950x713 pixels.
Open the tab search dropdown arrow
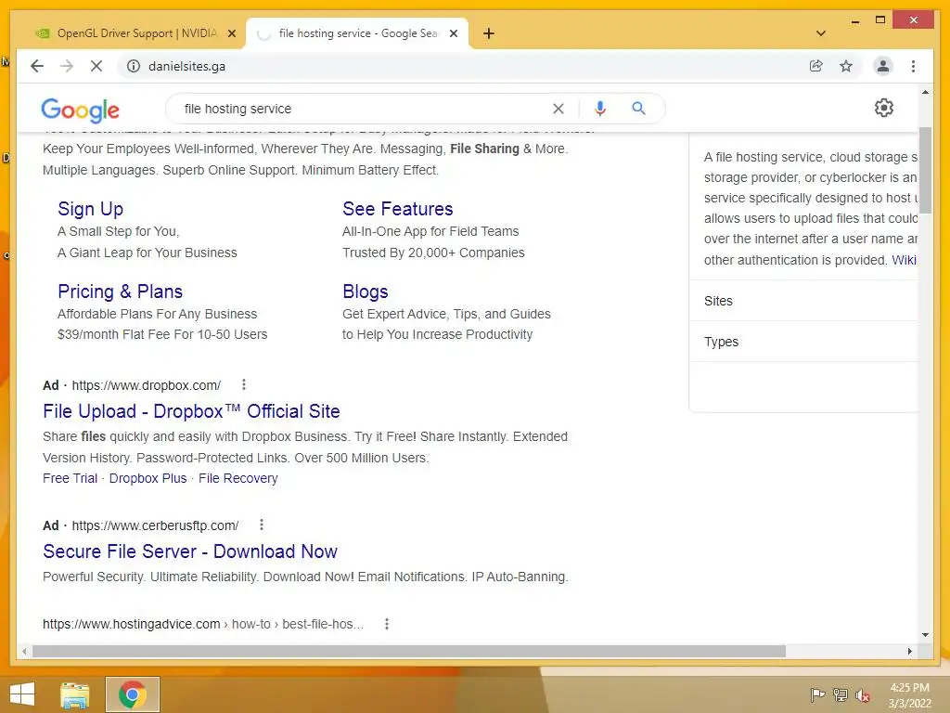(821, 33)
